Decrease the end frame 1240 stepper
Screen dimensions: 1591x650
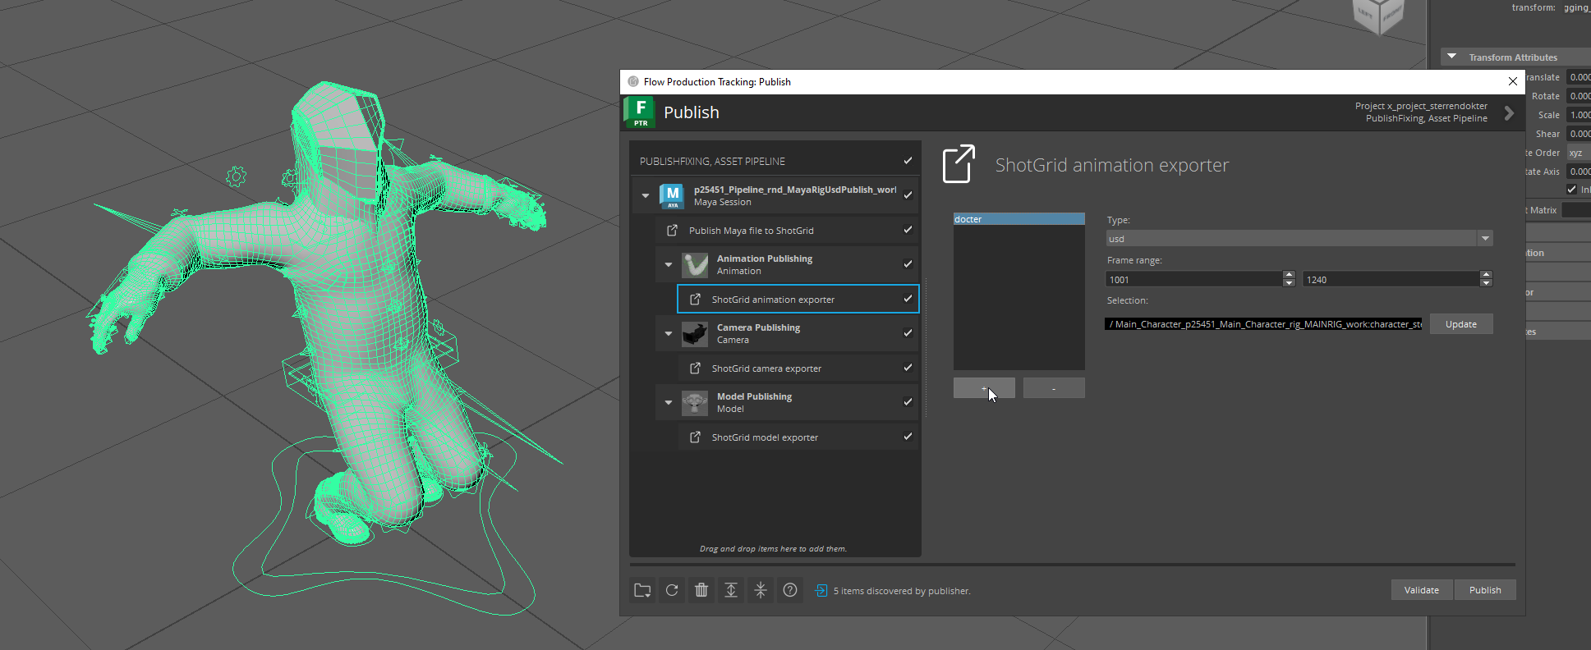[x=1486, y=283]
